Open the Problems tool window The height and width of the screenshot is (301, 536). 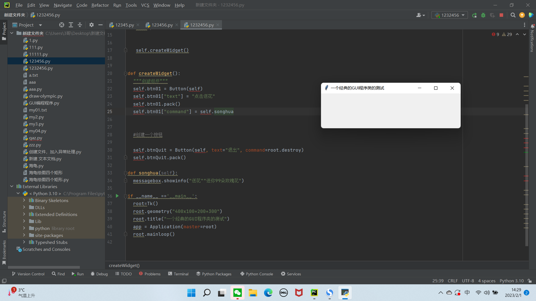pos(150,274)
